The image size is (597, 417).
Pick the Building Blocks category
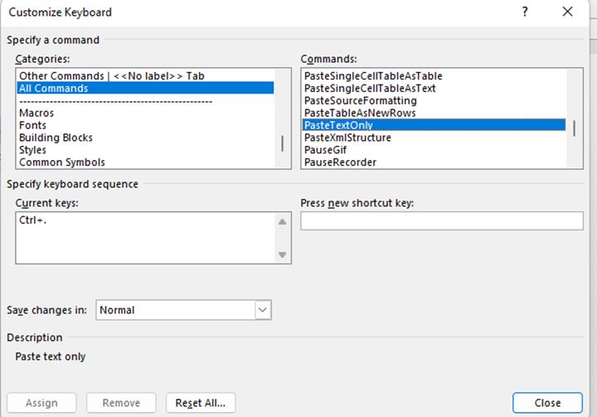tap(56, 138)
